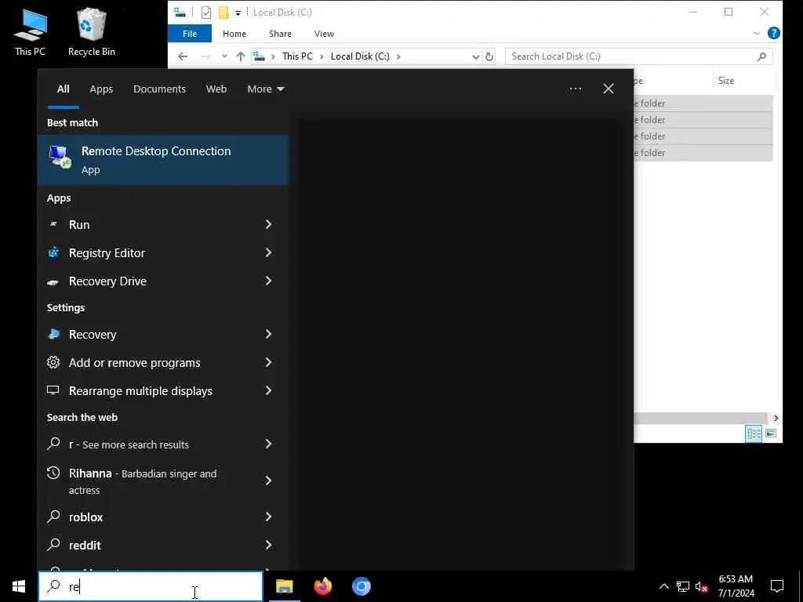Image resolution: width=803 pixels, height=602 pixels.
Task: Click the taskbar search input box
Action: tap(151, 586)
